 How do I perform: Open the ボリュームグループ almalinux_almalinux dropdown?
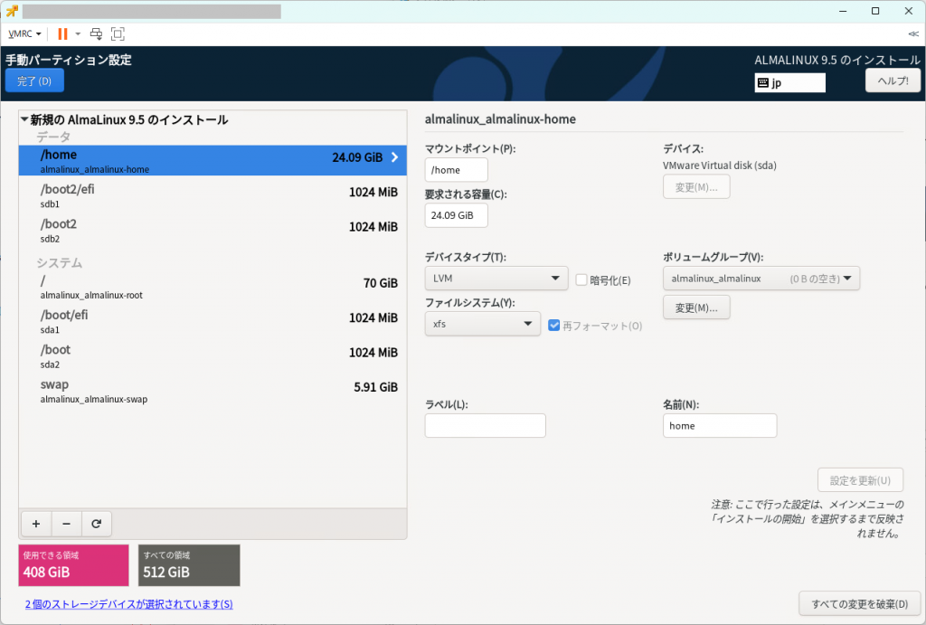[761, 279]
